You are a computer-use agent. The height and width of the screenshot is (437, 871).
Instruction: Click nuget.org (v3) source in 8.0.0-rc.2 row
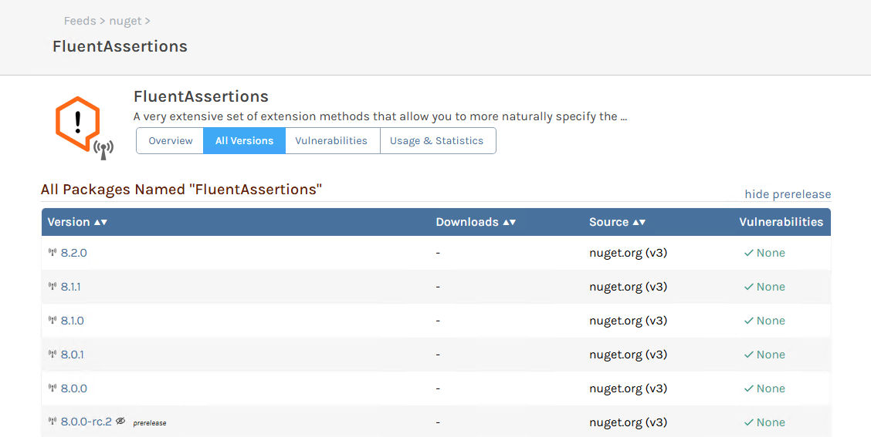pyautogui.click(x=629, y=422)
